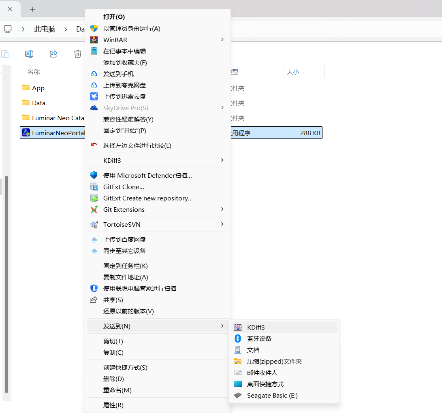The width and height of the screenshot is (442, 413).
Task: Expand the TortoiseSVN submenu arrow
Action: (222, 224)
